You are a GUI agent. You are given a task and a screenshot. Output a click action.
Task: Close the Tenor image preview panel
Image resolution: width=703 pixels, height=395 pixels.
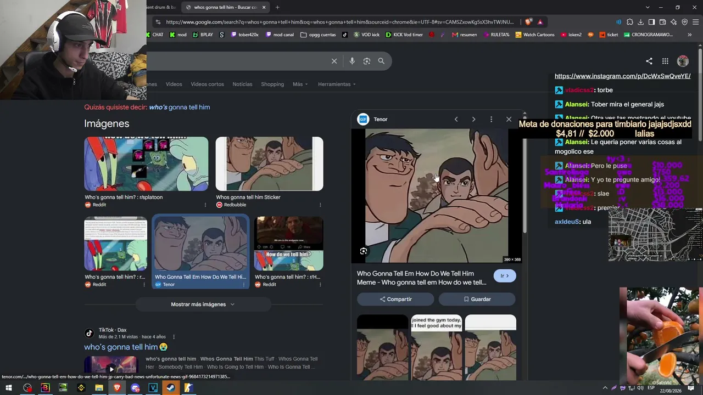click(x=509, y=119)
